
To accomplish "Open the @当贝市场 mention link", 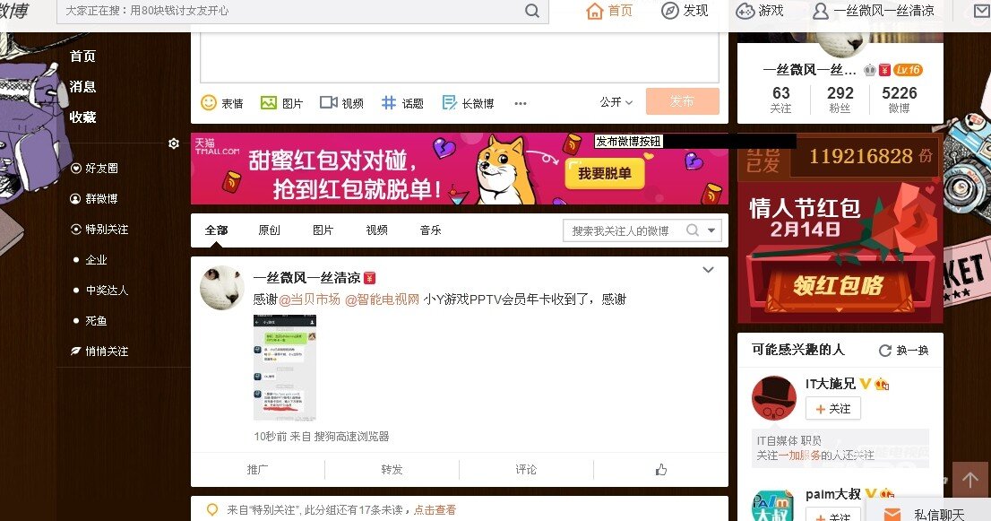I will [x=310, y=300].
